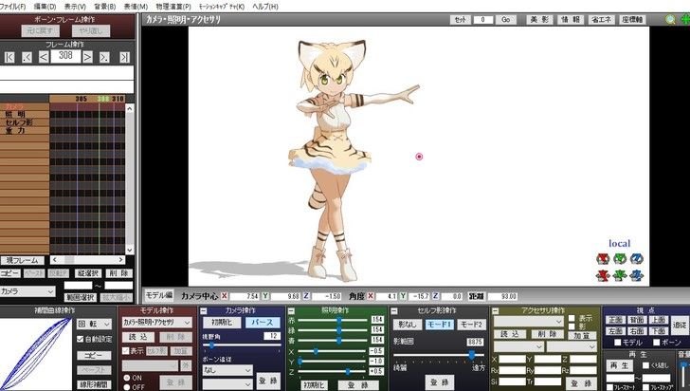Open the 表情(M) menu

(x=136, y=7)
